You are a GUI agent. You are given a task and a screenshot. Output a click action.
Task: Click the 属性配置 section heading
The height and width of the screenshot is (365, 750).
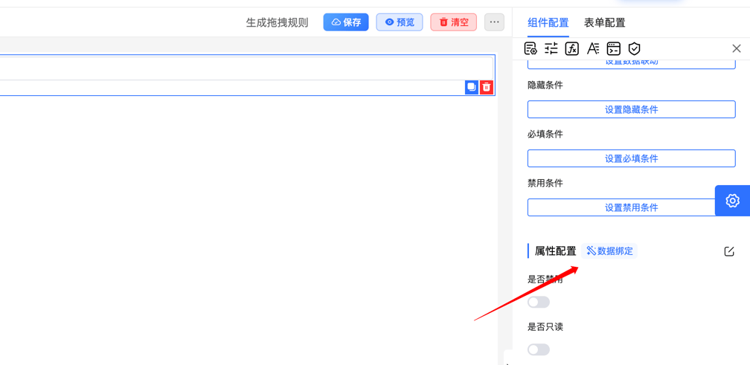(555, 251)
